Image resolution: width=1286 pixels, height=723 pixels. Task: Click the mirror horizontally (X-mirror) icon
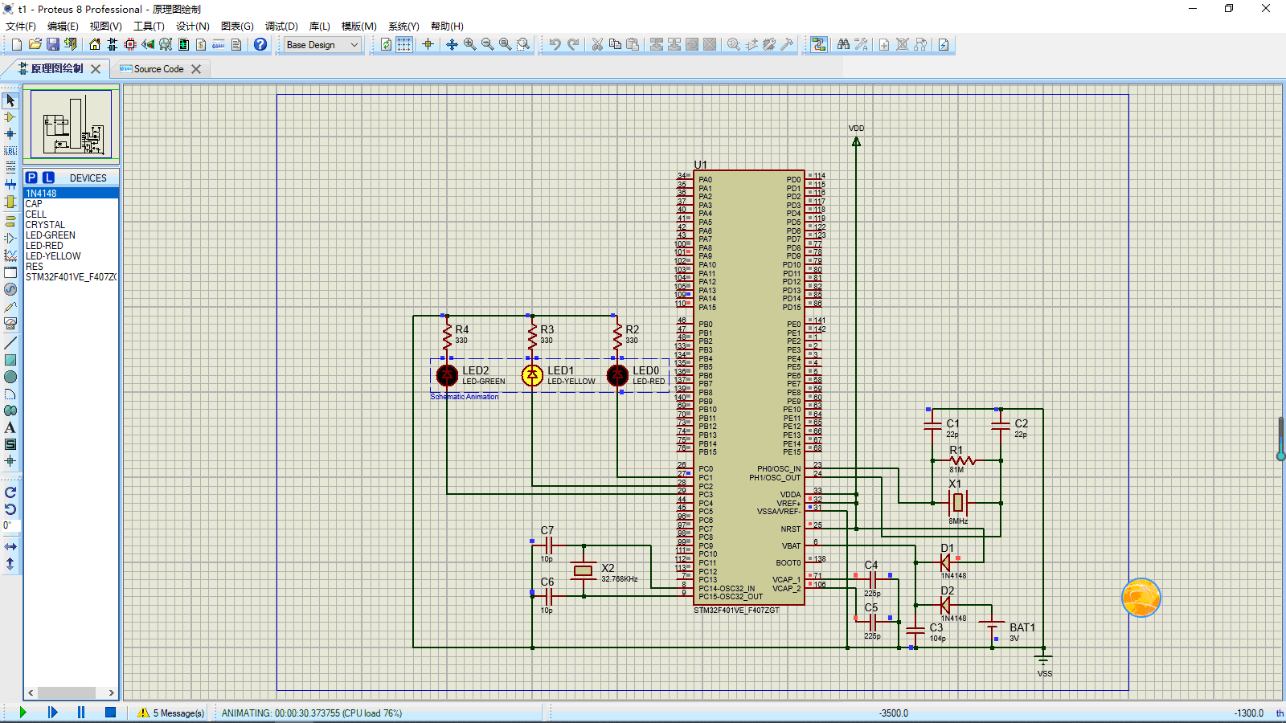(10, 547)
